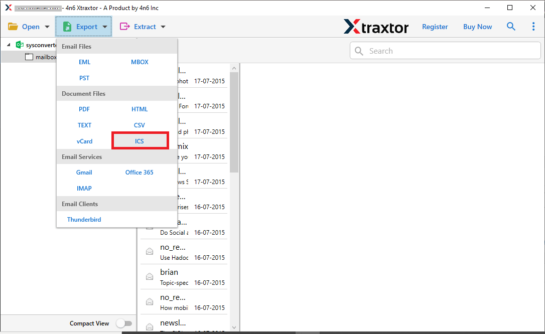545x334 pixels.
Task: Open the three-dot more options menu
Action: (533, 27)
